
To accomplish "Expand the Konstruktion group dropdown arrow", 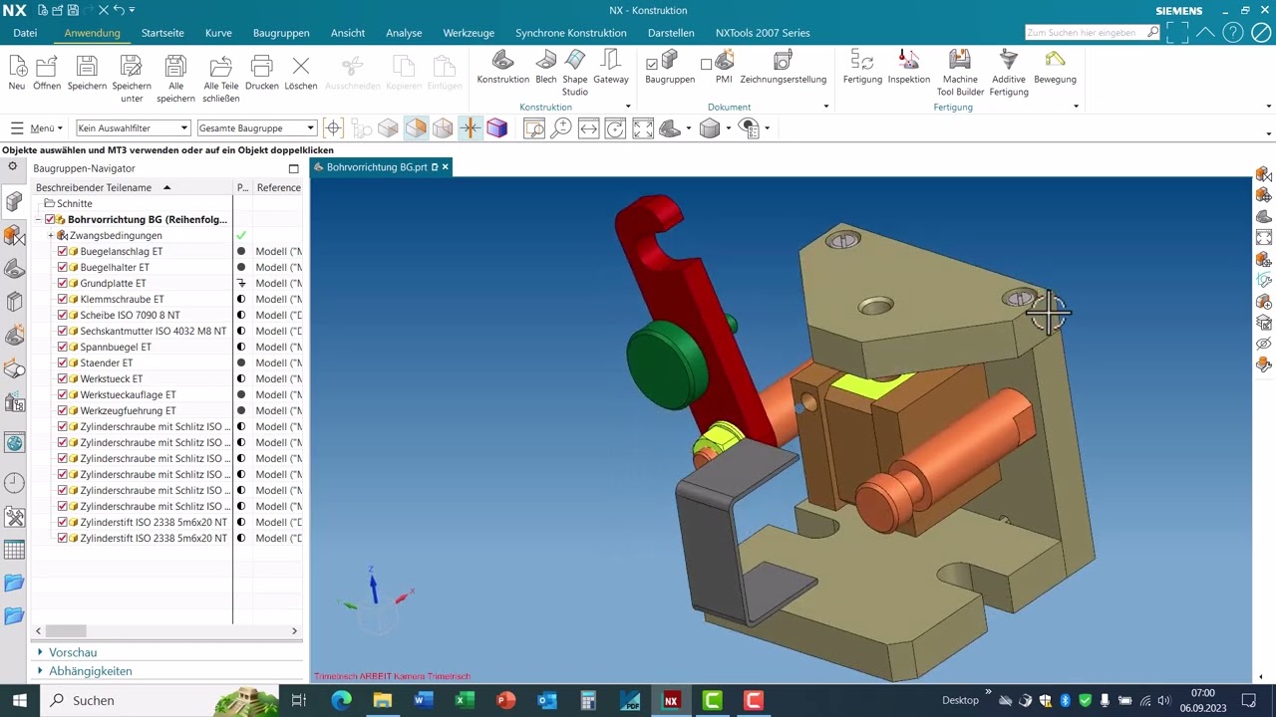I will tap(627, 108).
